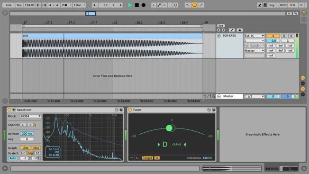Open the Block size 16384 dropdown
Viewport: 309px width, 174px height.
[x=30, y=116]
